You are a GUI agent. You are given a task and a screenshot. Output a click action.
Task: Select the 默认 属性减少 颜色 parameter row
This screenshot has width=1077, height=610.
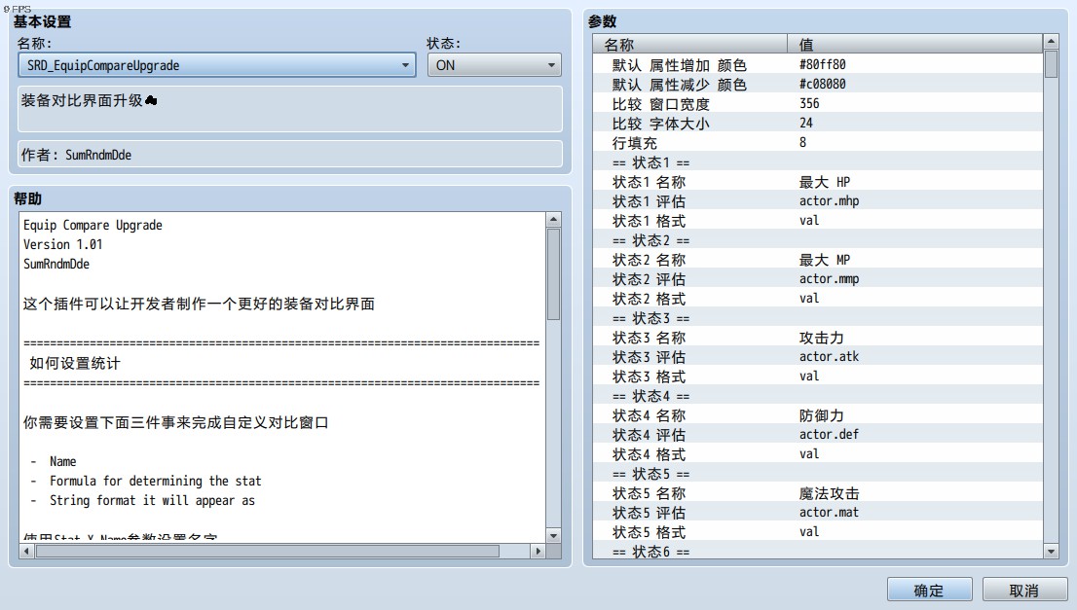(x=817, y=84)
